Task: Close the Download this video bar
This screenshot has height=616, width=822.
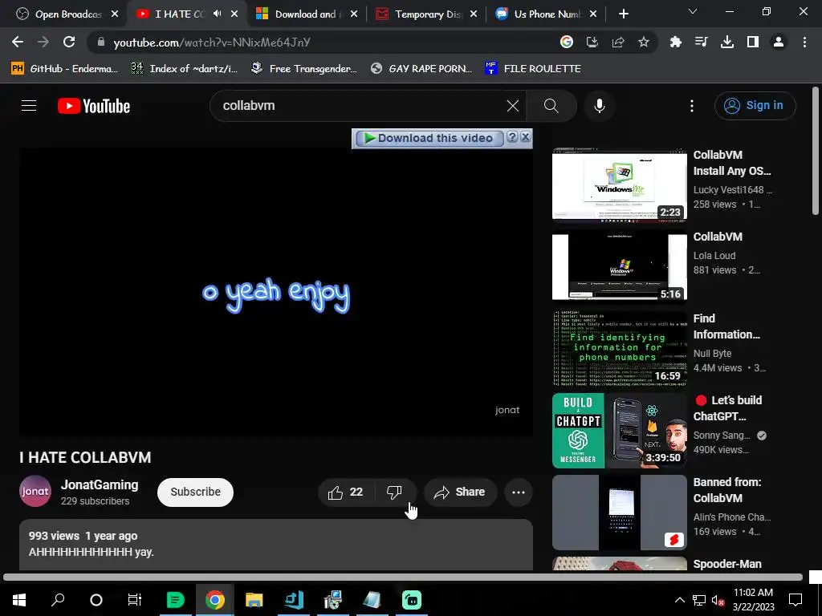Action: [x=525, y=137]
